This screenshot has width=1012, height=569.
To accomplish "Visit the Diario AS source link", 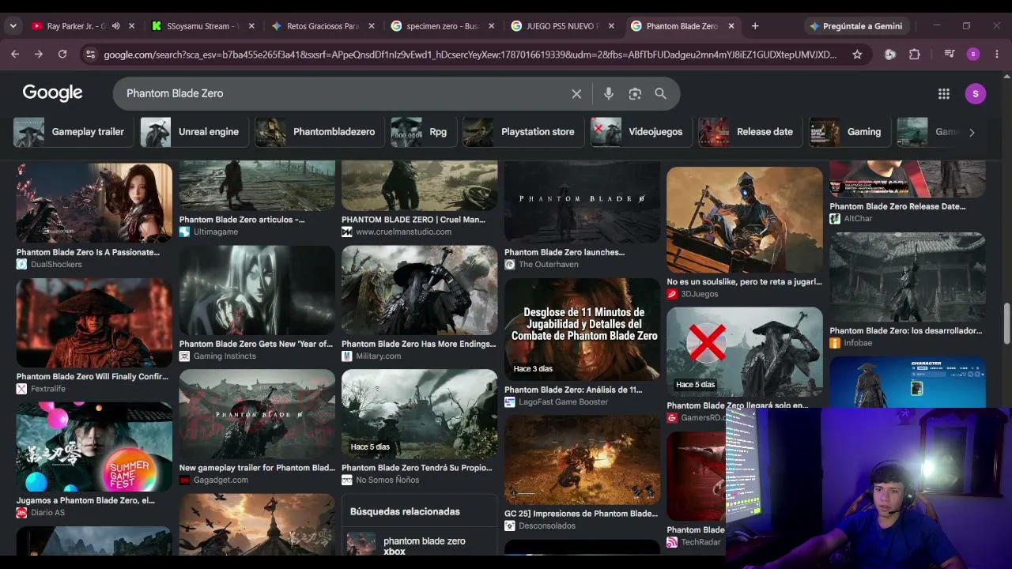I will (41, 513).
